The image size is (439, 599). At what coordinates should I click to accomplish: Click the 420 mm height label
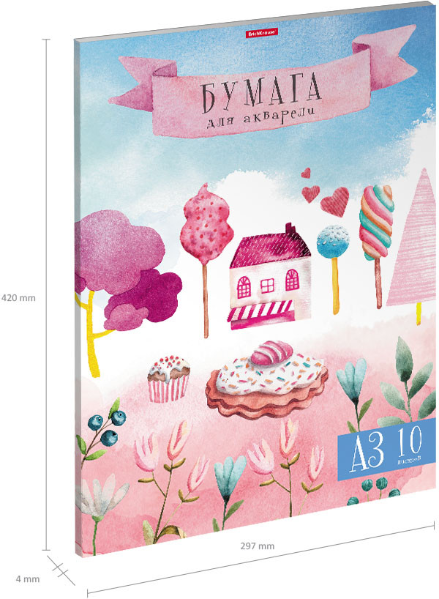coord(18,298)
